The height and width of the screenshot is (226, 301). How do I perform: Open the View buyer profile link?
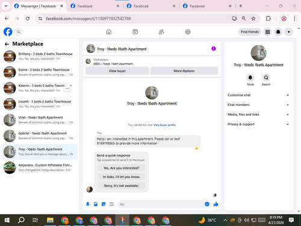click(164, 125)
